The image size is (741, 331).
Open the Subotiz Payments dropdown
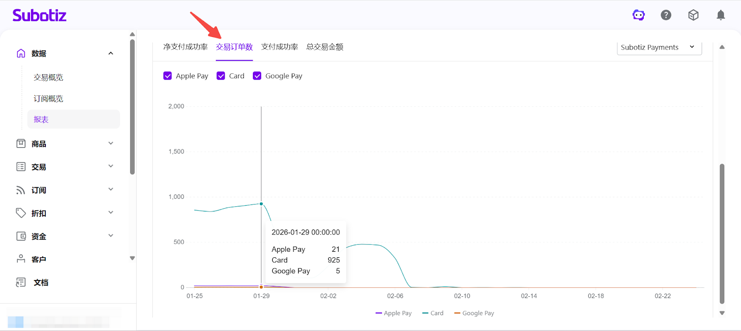click(659, 47)
